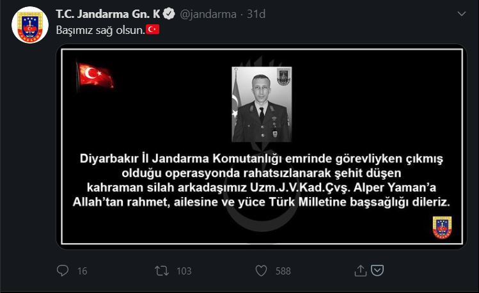
Task: Click the Jandarma emblem in image corner
Action: (x=442, y=228)
